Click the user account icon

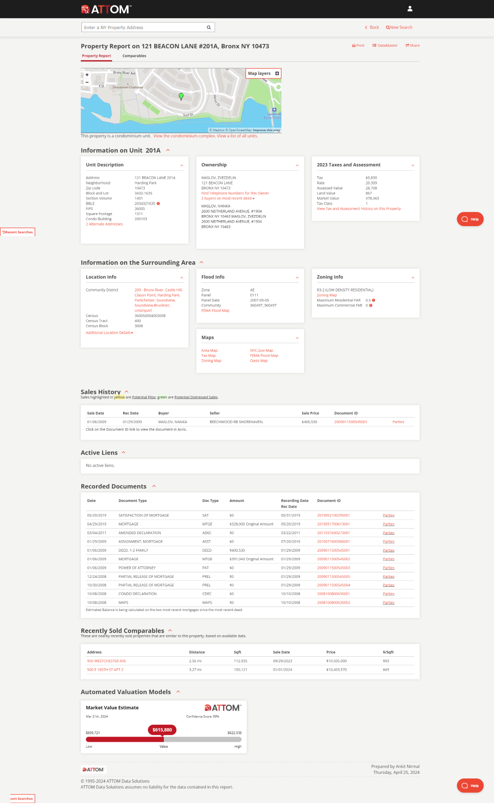[x=410, y=9]
